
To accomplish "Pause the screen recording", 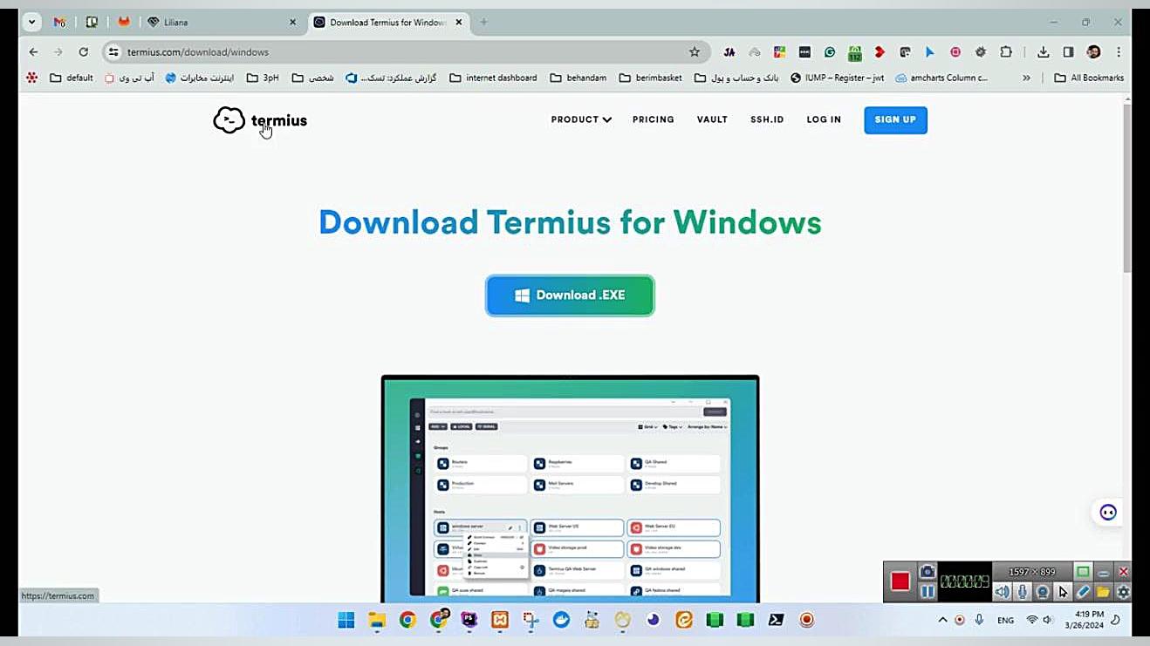I will pos(928,592).
